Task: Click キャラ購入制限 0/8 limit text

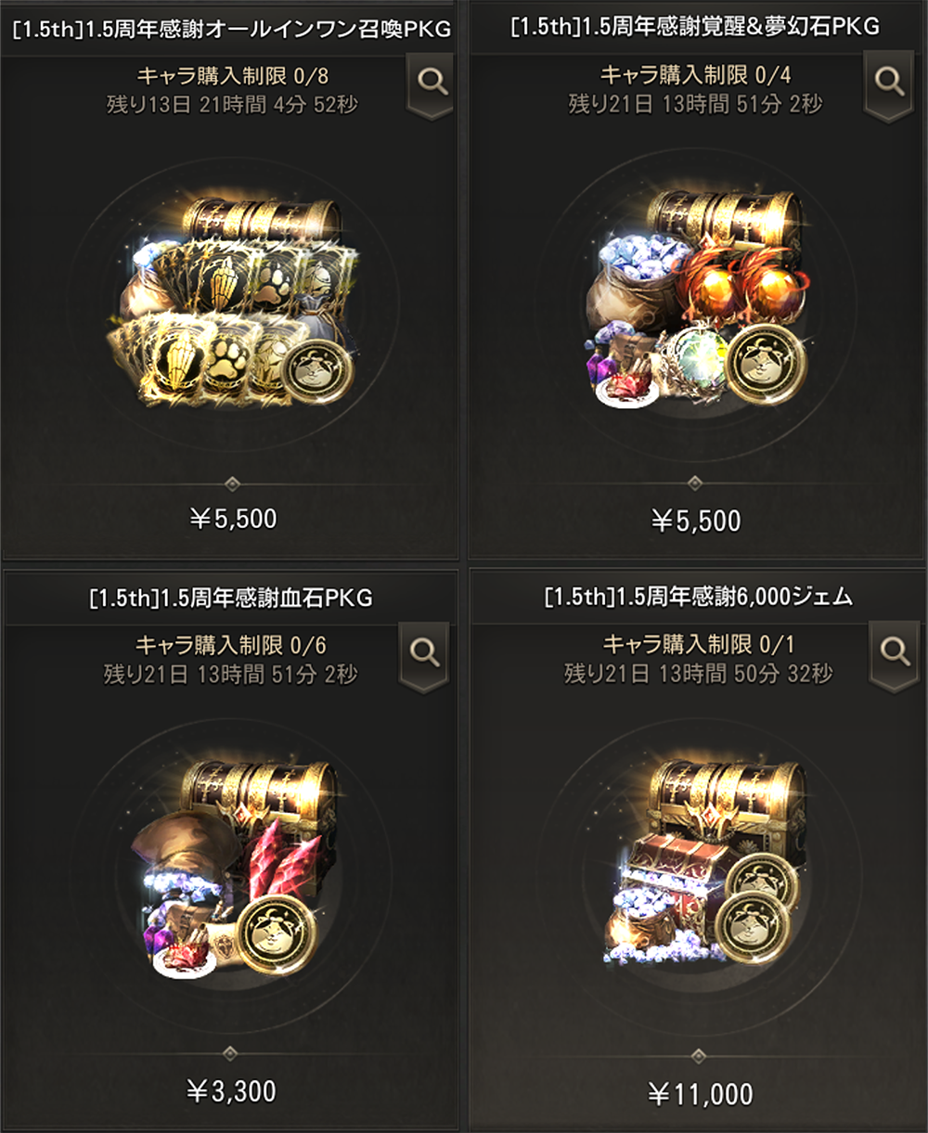Action: tap(232, 75)
